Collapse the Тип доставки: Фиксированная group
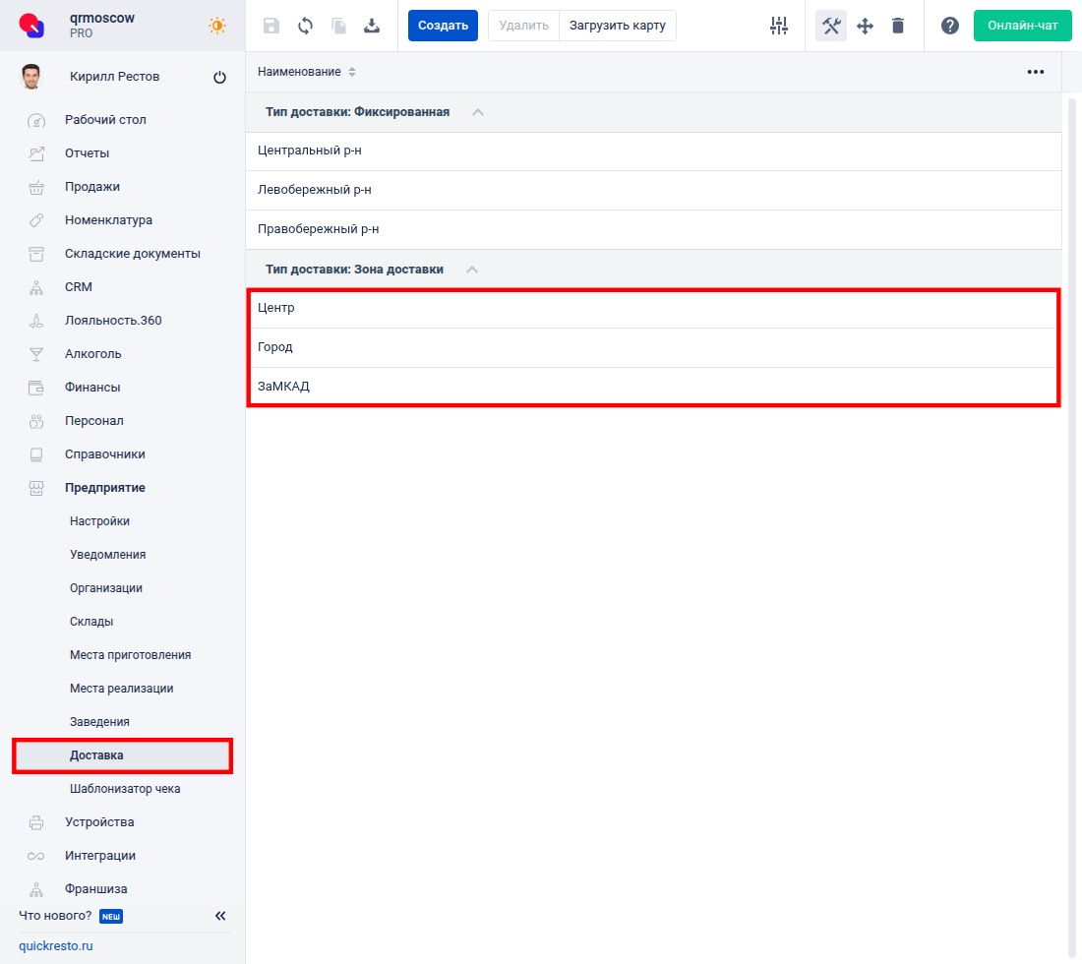The width and height of the screenshot is (1082, 964). click(478, 112)
